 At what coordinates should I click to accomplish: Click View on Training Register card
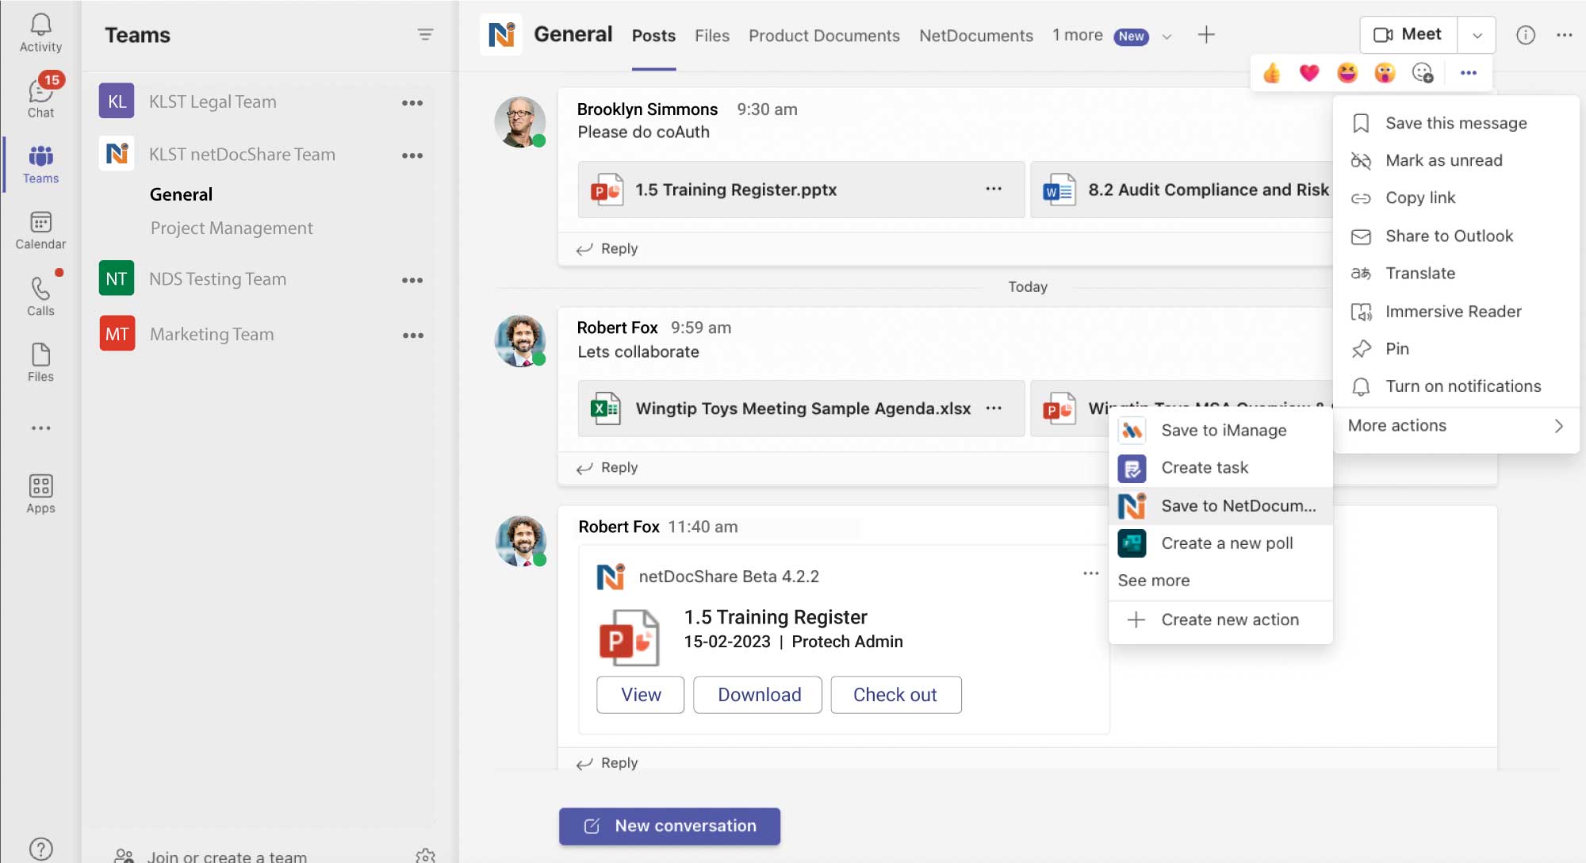point(641,695)
